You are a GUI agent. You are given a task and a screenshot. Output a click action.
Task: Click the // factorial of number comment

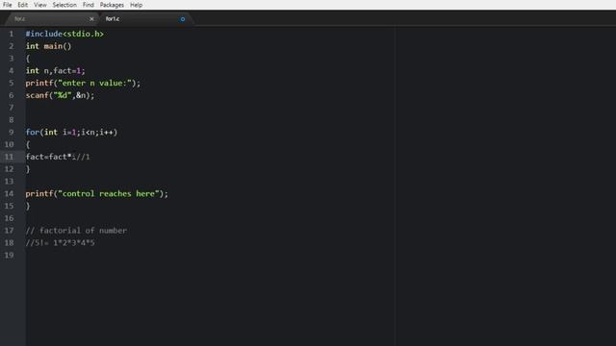(x=76, y=231)
